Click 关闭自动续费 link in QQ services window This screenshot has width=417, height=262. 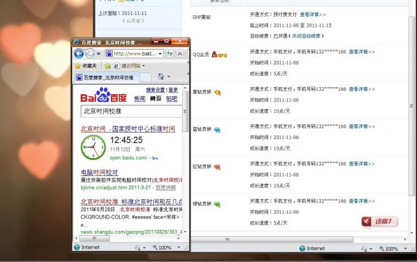point(306,36)
